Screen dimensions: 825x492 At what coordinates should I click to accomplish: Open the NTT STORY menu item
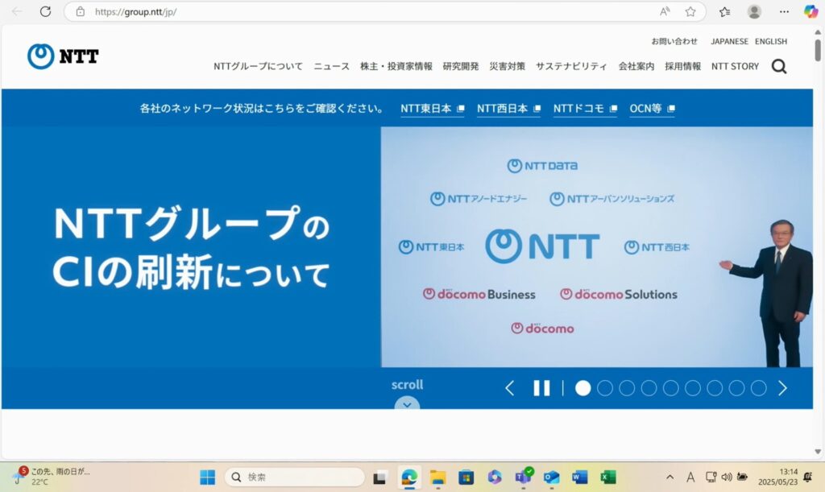coord(735,66)
